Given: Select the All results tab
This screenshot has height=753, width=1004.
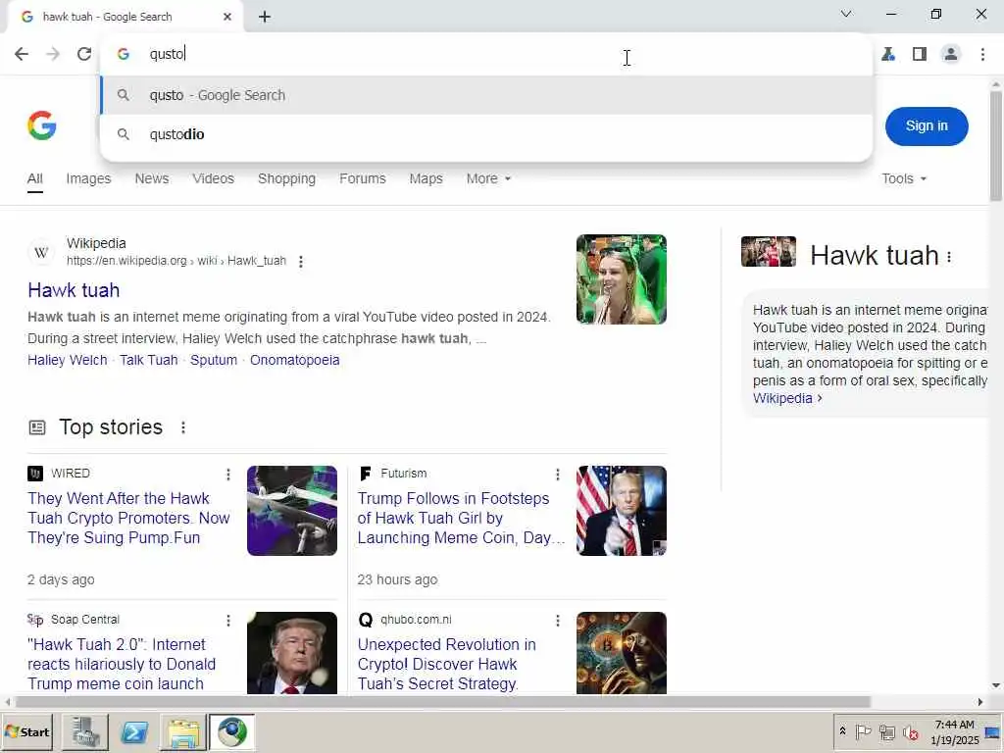Looking at the screenshot, I should click(35, 178).
